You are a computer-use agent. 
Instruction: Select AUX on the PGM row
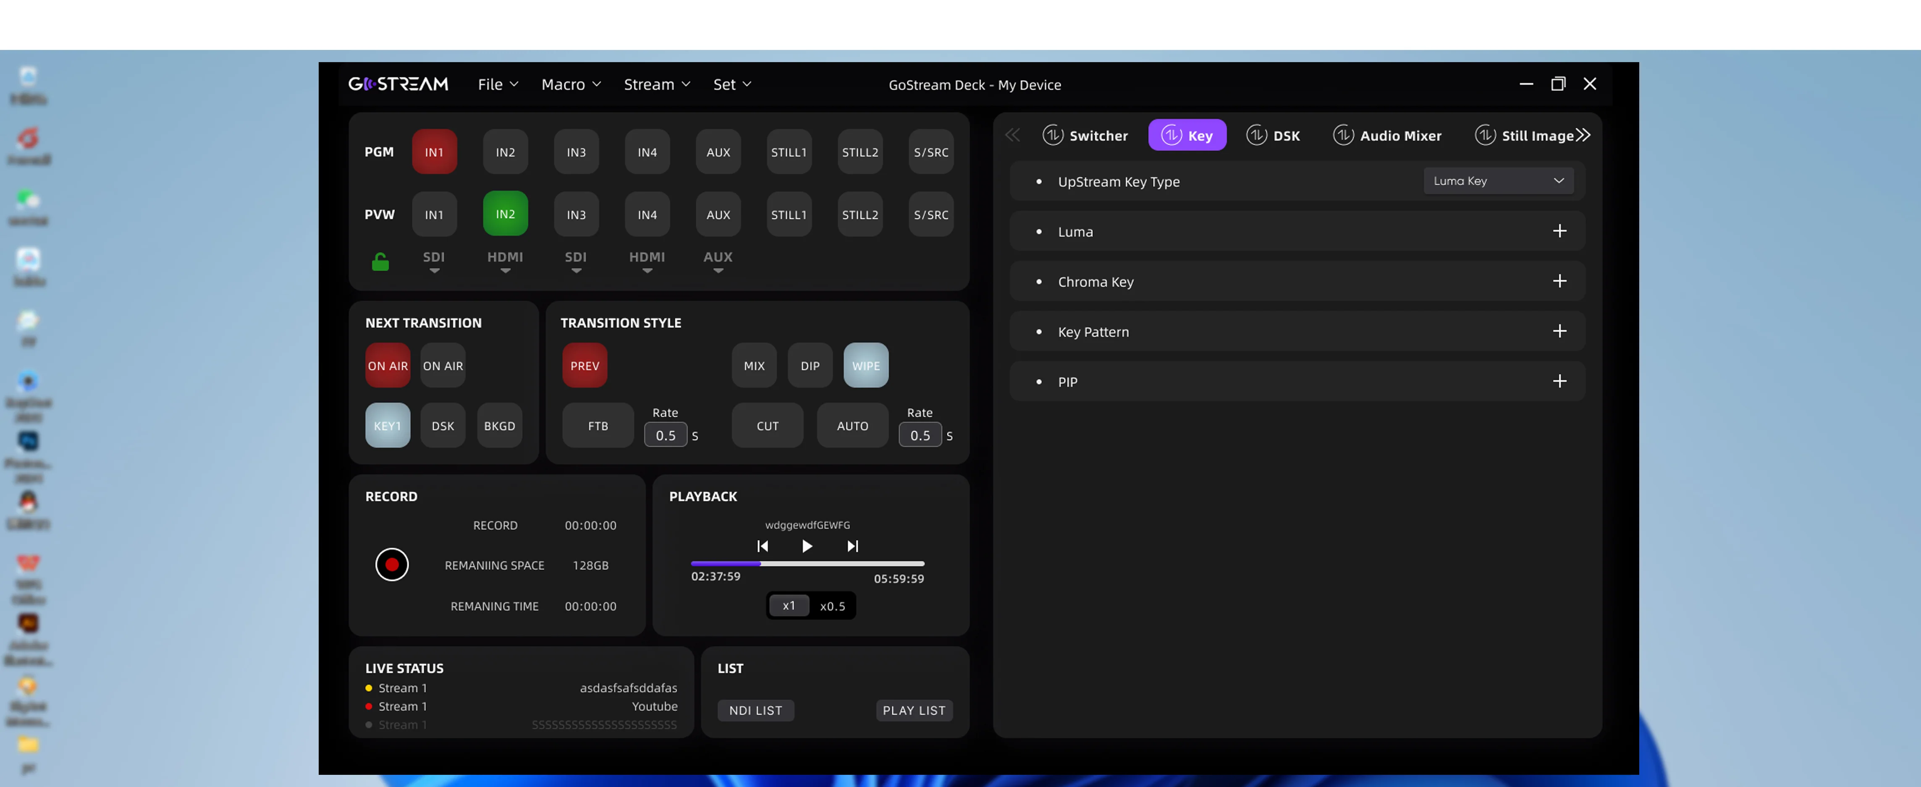(718, 151)
